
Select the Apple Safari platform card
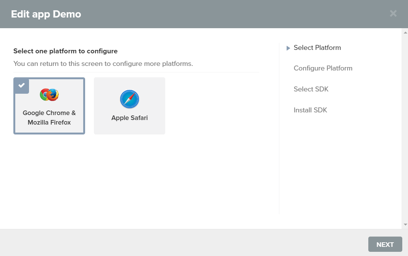(129, 106)
